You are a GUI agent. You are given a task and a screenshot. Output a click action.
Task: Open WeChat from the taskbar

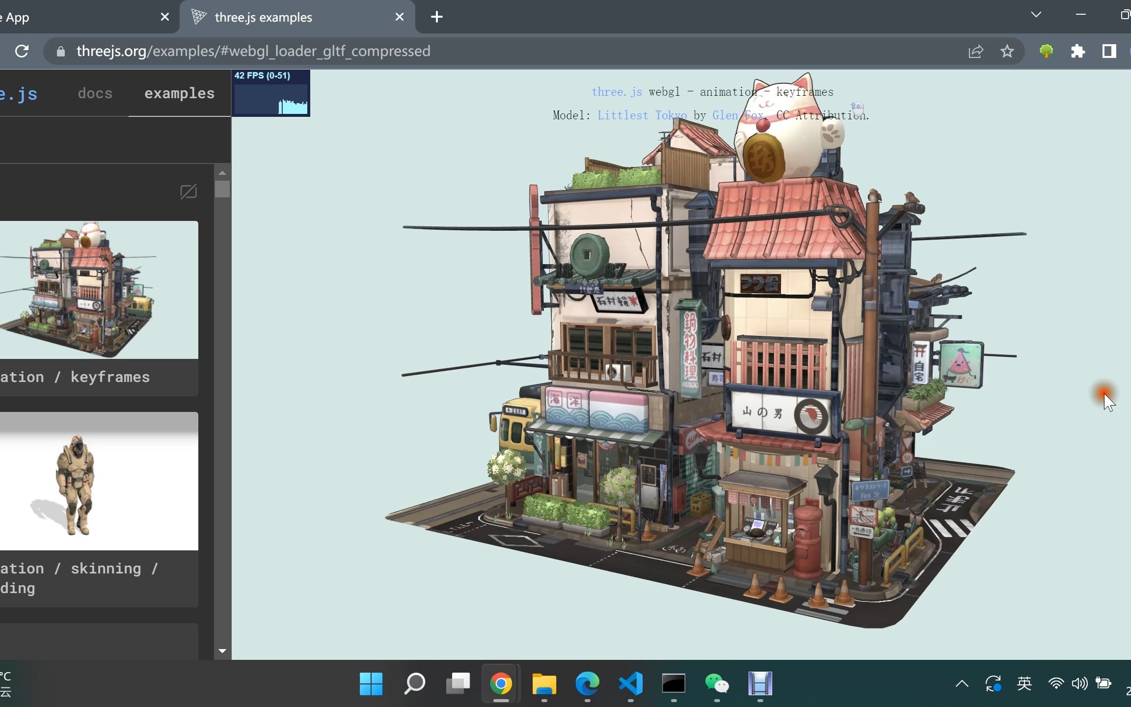[717, 683]
